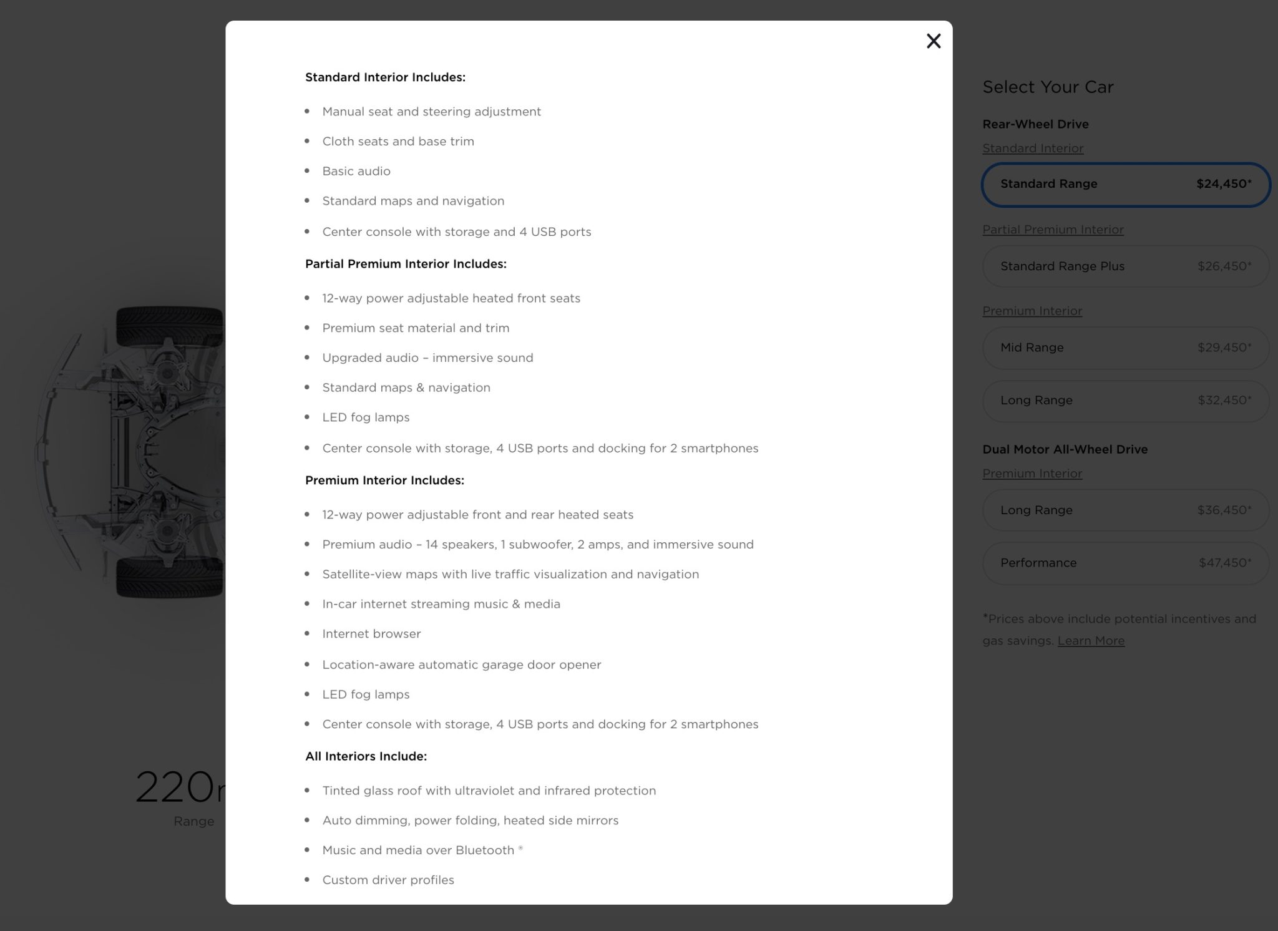
Task: Click Premium Interior link under Rear-Wheel Drive
Action: coord(1032,311)
